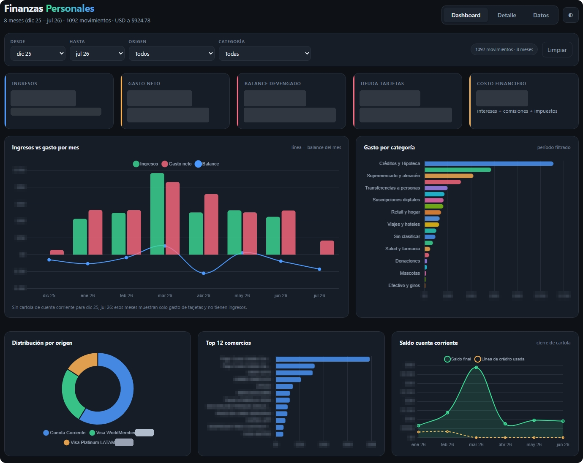
Task: Toggle the dark/light theme icon
Action: (x=570, y=15)
